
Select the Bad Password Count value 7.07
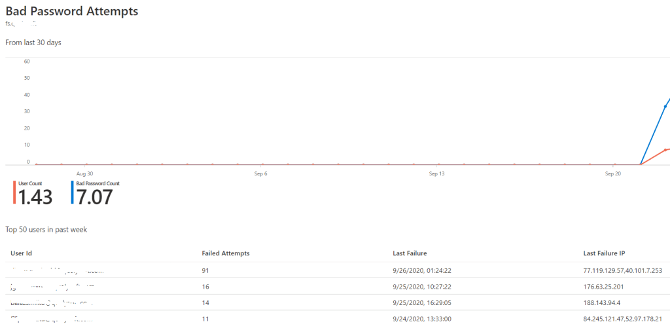click(x=94, y=197)
